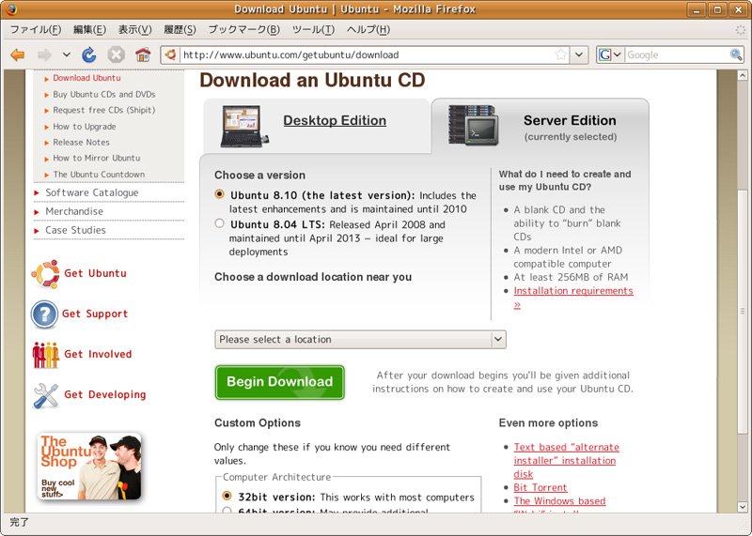Click the Get Support text link
752x536 pixels.
point(95,314)
